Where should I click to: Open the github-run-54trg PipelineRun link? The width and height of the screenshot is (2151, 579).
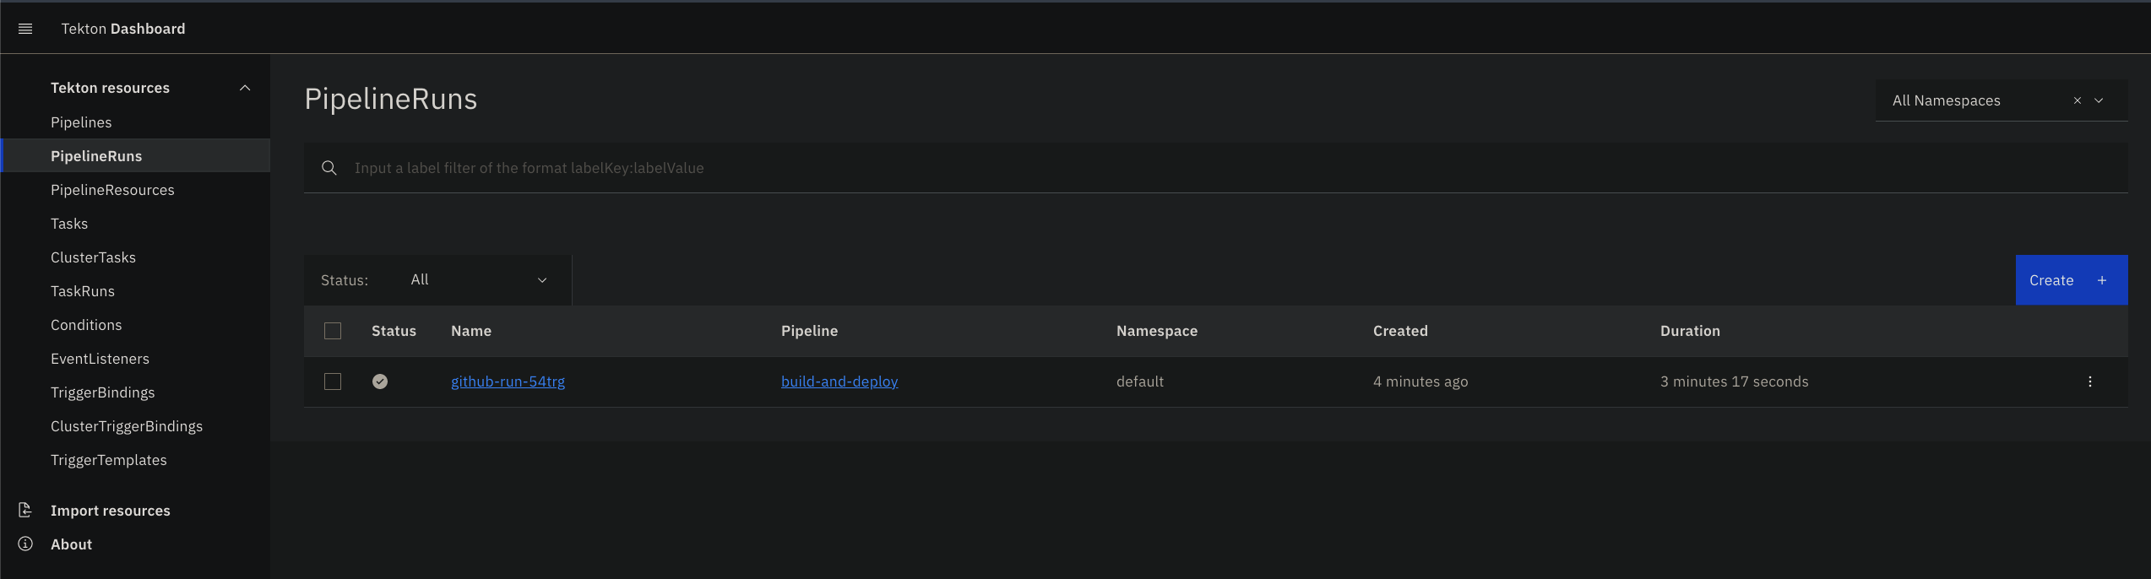(508, 381)
